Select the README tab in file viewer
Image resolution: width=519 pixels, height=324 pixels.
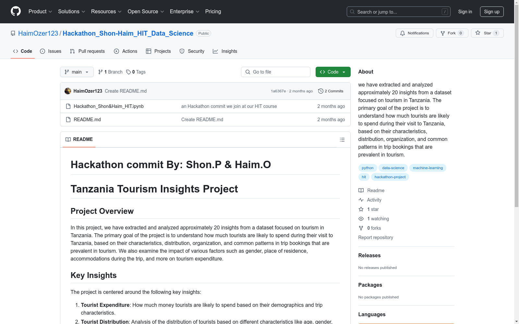pos(79,139)
